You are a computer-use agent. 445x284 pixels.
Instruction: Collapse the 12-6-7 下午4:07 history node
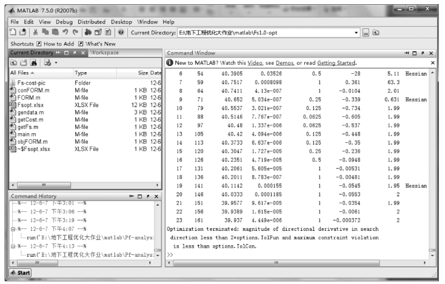click(13, 229)
